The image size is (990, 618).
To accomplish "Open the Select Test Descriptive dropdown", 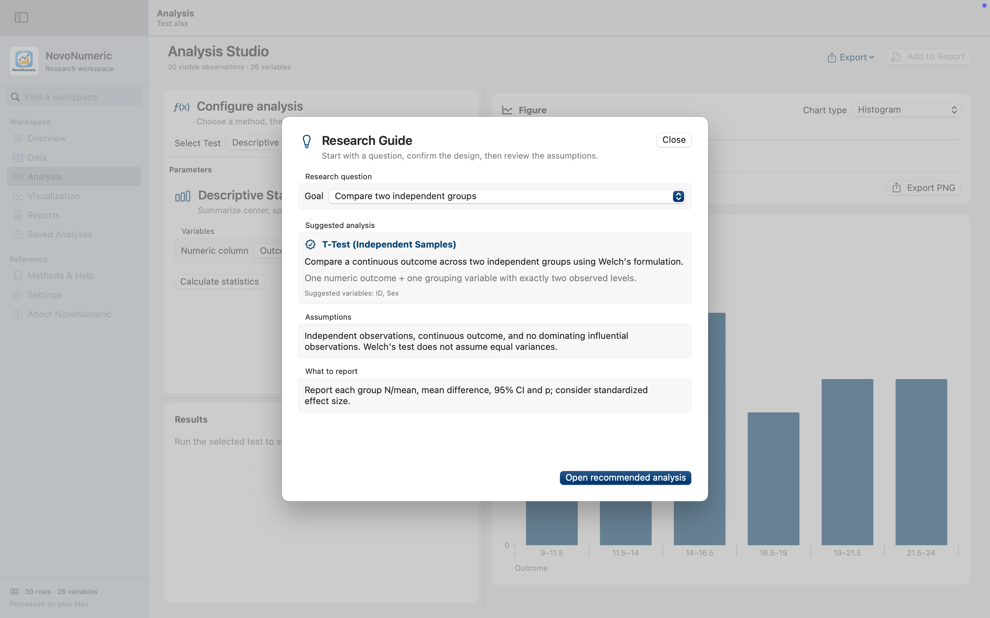I will coord(254,142).
